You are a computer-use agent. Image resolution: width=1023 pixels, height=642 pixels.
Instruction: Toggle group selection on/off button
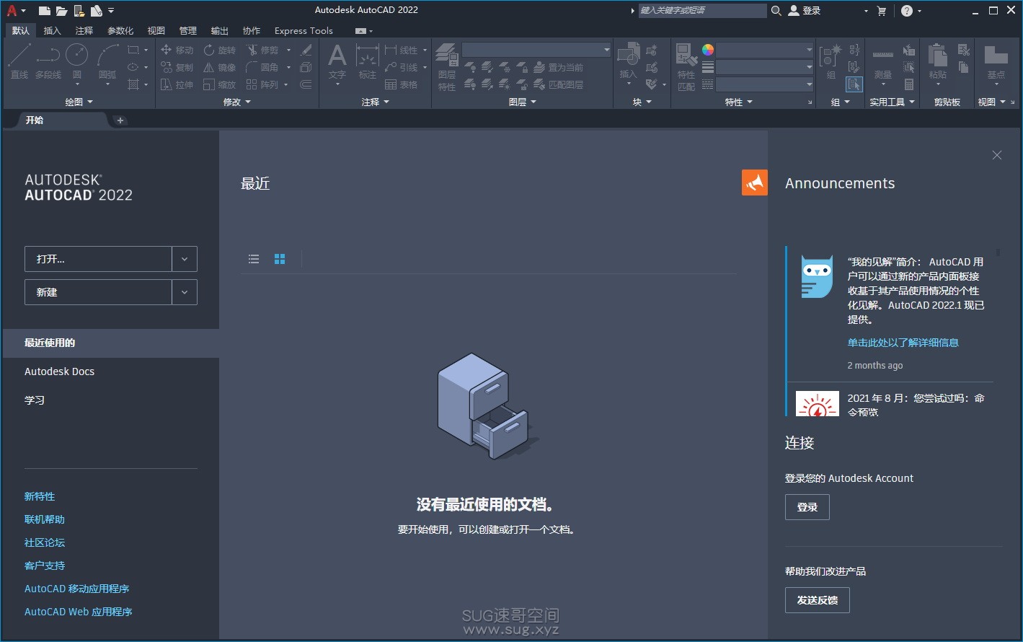tap(854, 84)
